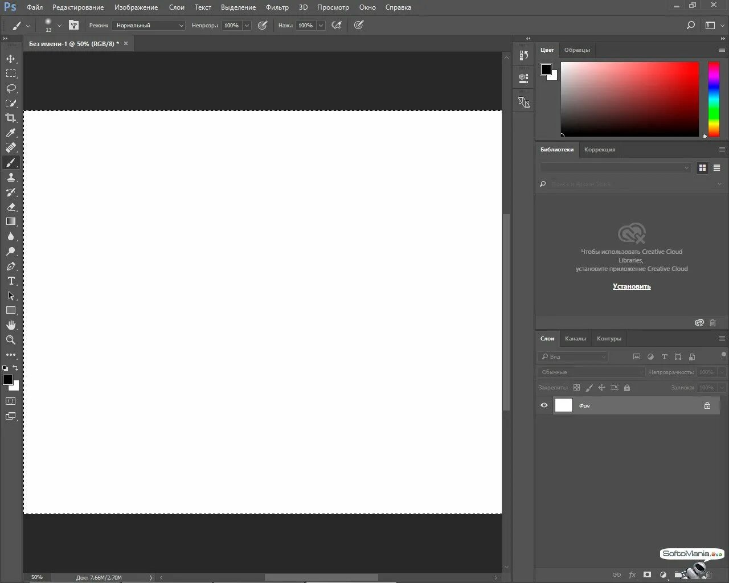Viewport: 729px width, 583px height.
Task: Enable airbrush-style build-up
Action: pyautogui.click(x=337, y=25)
